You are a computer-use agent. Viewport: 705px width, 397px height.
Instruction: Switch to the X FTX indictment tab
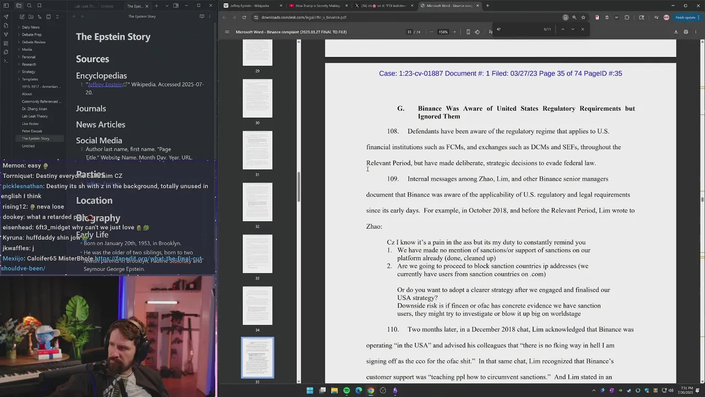[x=384, y=6]
